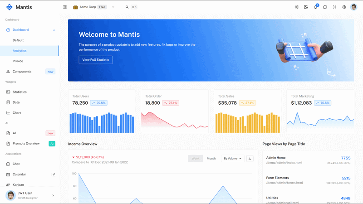Click the Mantis logo icon
Screen dimensions: 363x204
pyautogui.click(x=9, y=7)
